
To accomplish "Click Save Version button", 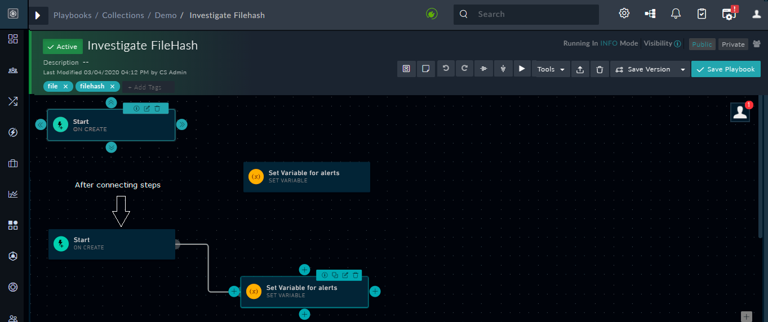I will tap(643, 69).
